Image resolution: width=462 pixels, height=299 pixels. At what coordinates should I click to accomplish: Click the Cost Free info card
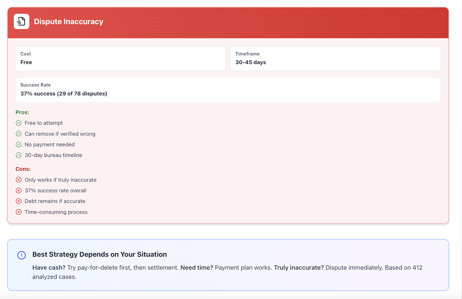(x=121, y=58)
